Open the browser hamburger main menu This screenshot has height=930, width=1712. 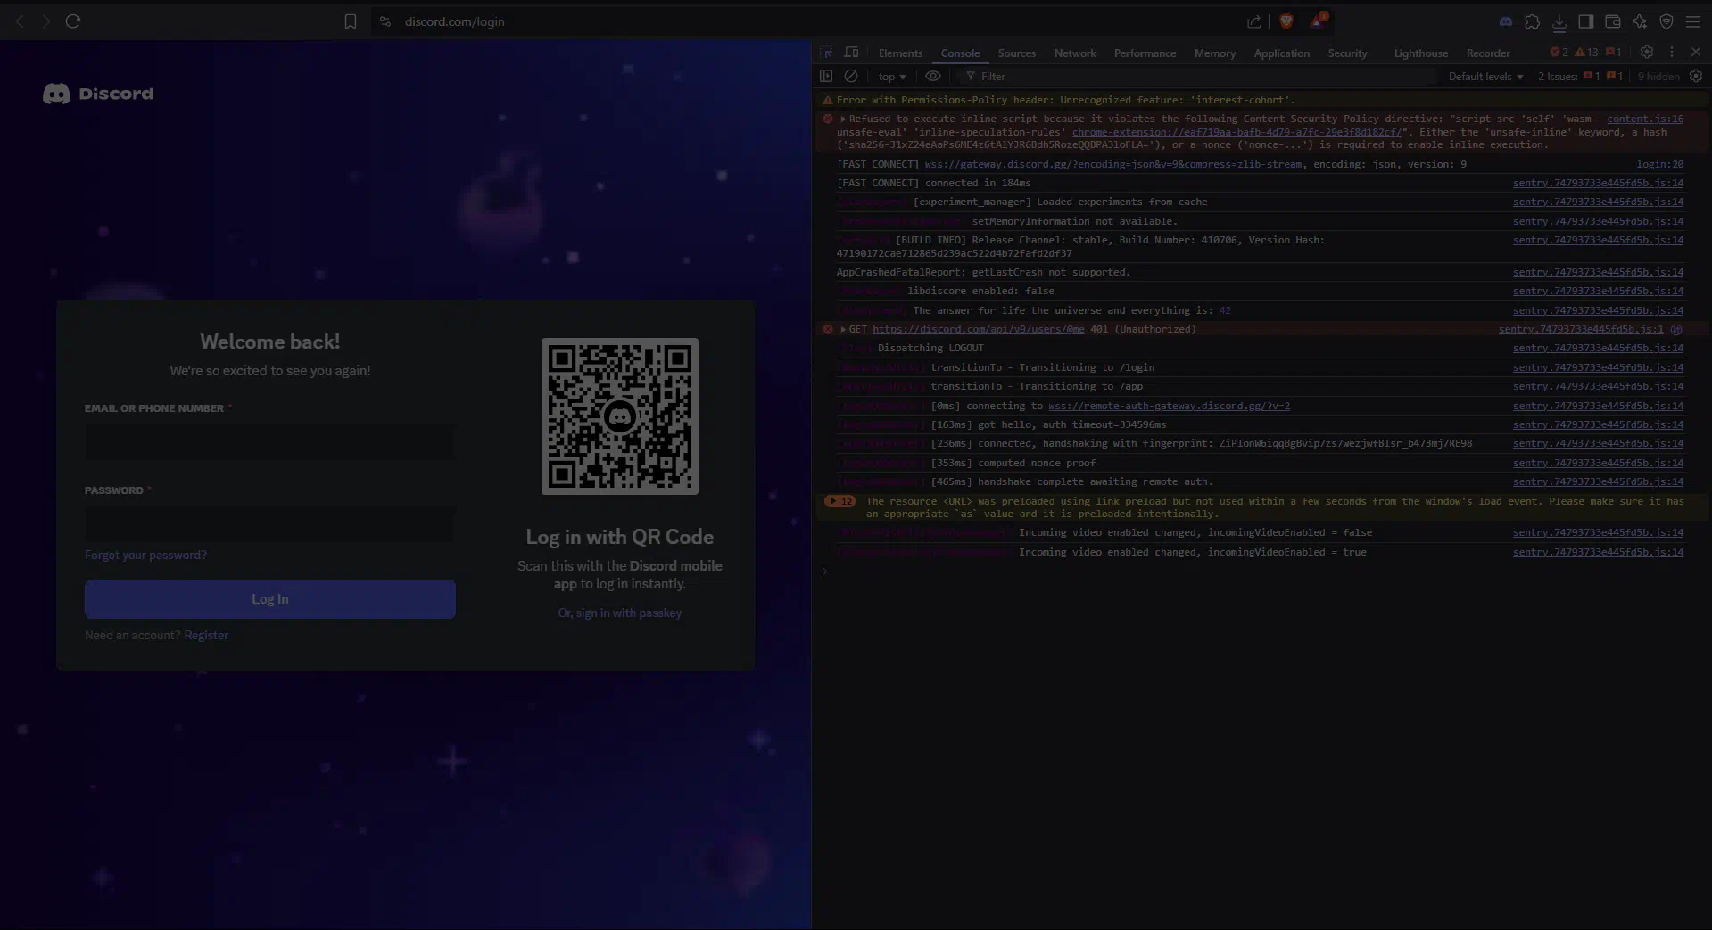point(1693,21)
